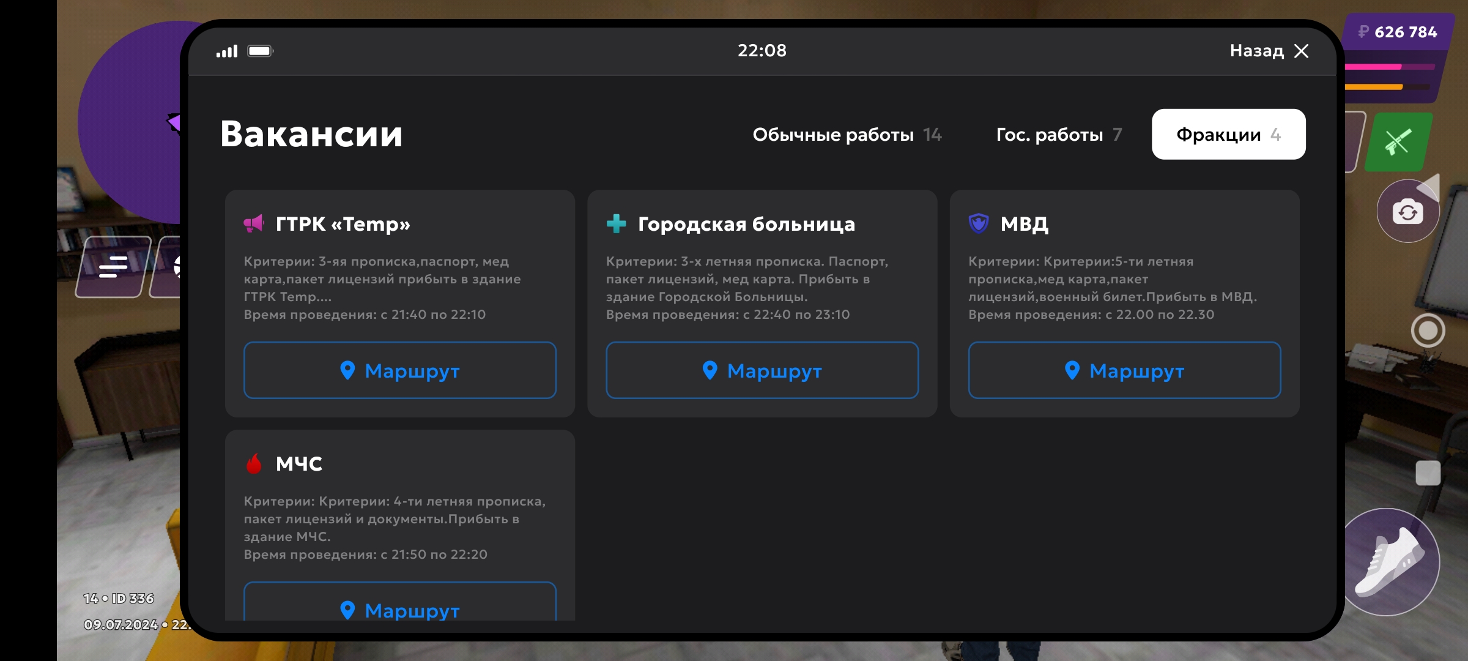The width and height of the screenshot is (1468, 661).
Task: Select the Фракции tab
Action: pyautogui.click(x=1228, y=135)
